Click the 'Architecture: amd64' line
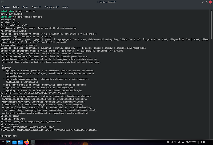The height and width of the screenshot is (145, 213). (13, 31)
